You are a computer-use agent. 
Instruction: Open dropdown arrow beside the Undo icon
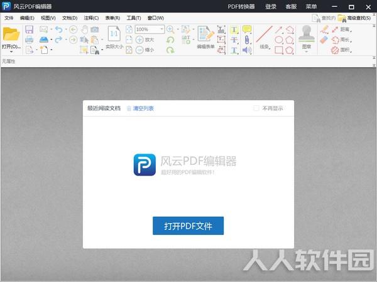click(x=66, y=29)
